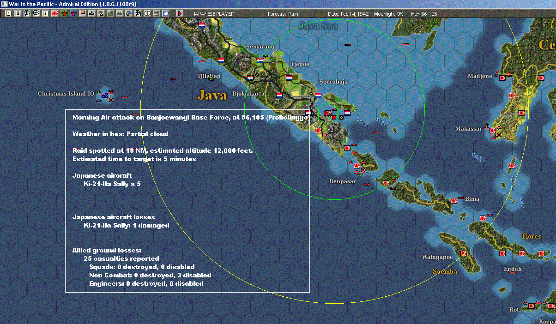Click the orange flag toolbar icon
The height and width of the screenshot is (324, 556).
point(83,13)
